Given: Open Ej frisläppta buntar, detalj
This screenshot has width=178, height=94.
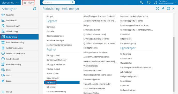Looking at the screenshot, I should 95,34.
